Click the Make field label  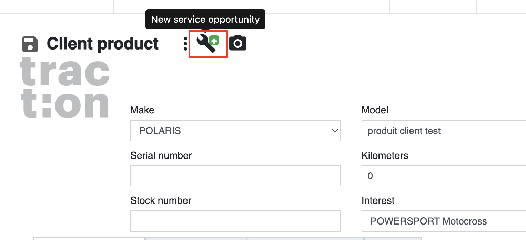coord(142,110)
